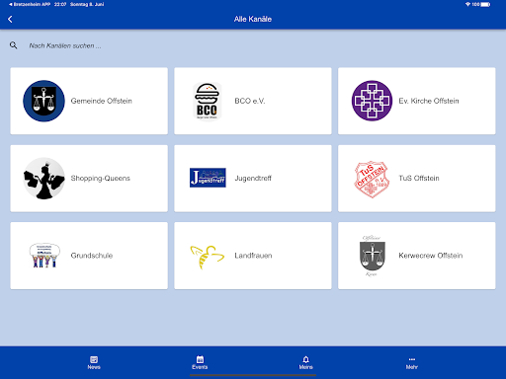Image resolution: width=506 pixels, height=379 pixels.
Task: Tap the blue Jugendtreff logo
Action: click(x=208, y=178)
